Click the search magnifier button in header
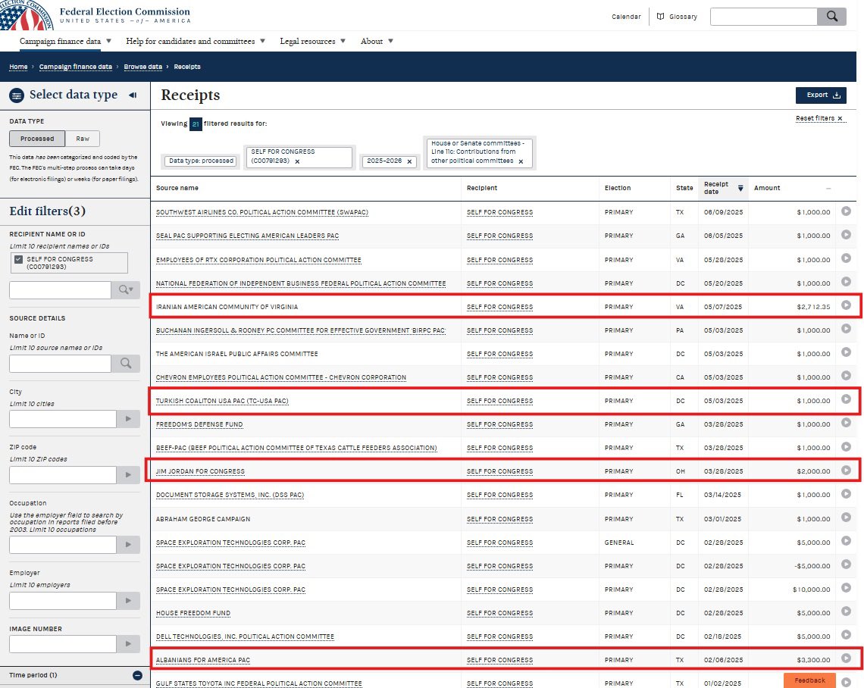Viewport: 864px width, 688px height. [831, 17]
